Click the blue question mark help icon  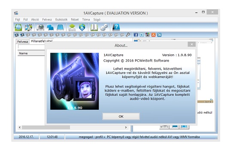point(116,27)
